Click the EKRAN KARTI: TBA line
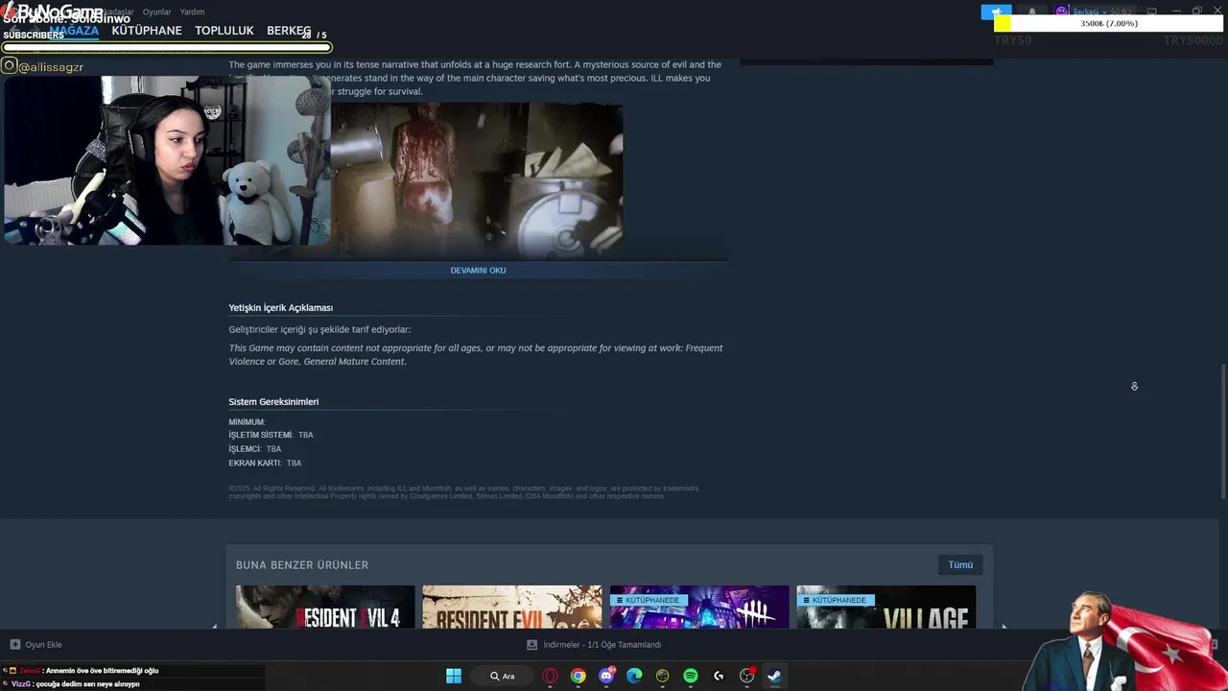 tap(265, 464)
